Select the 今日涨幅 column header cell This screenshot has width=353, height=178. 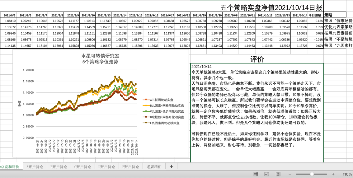[x=315, y=15]
